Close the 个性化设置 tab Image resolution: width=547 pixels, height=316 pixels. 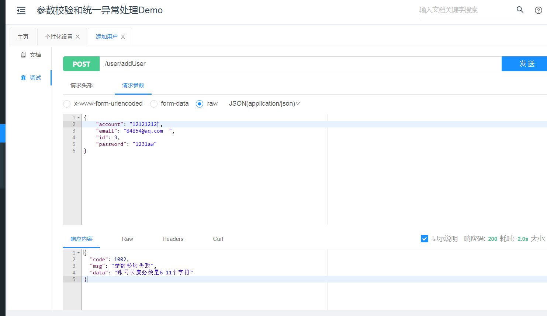coord(78,37)
